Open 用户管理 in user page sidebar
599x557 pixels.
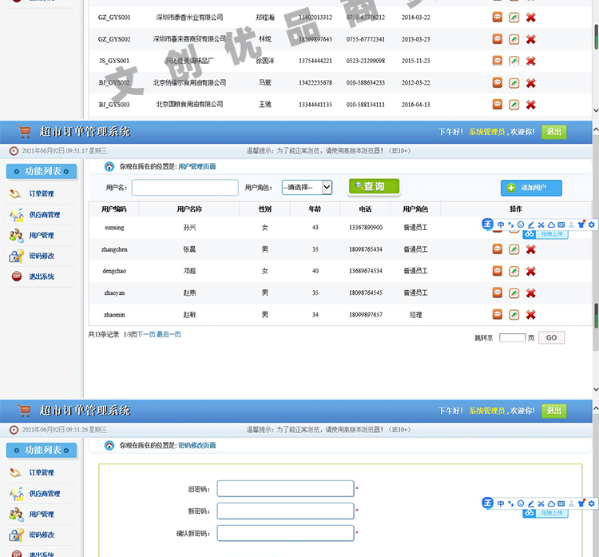pos(42,236)
